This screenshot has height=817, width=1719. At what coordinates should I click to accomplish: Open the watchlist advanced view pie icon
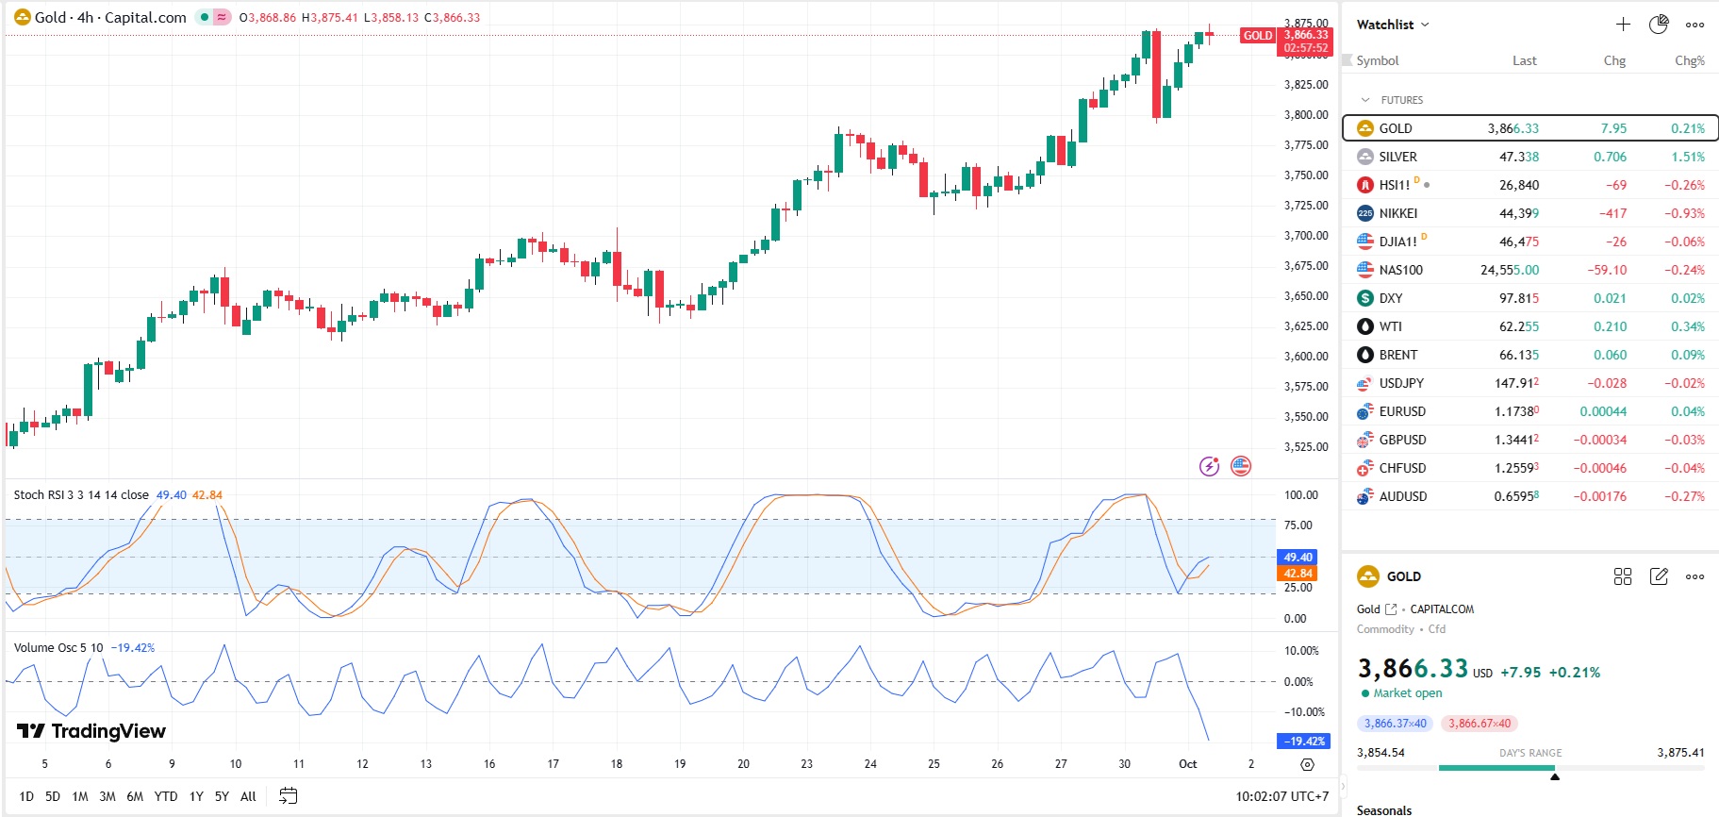pyautogui.click(x=1659, y=25)
